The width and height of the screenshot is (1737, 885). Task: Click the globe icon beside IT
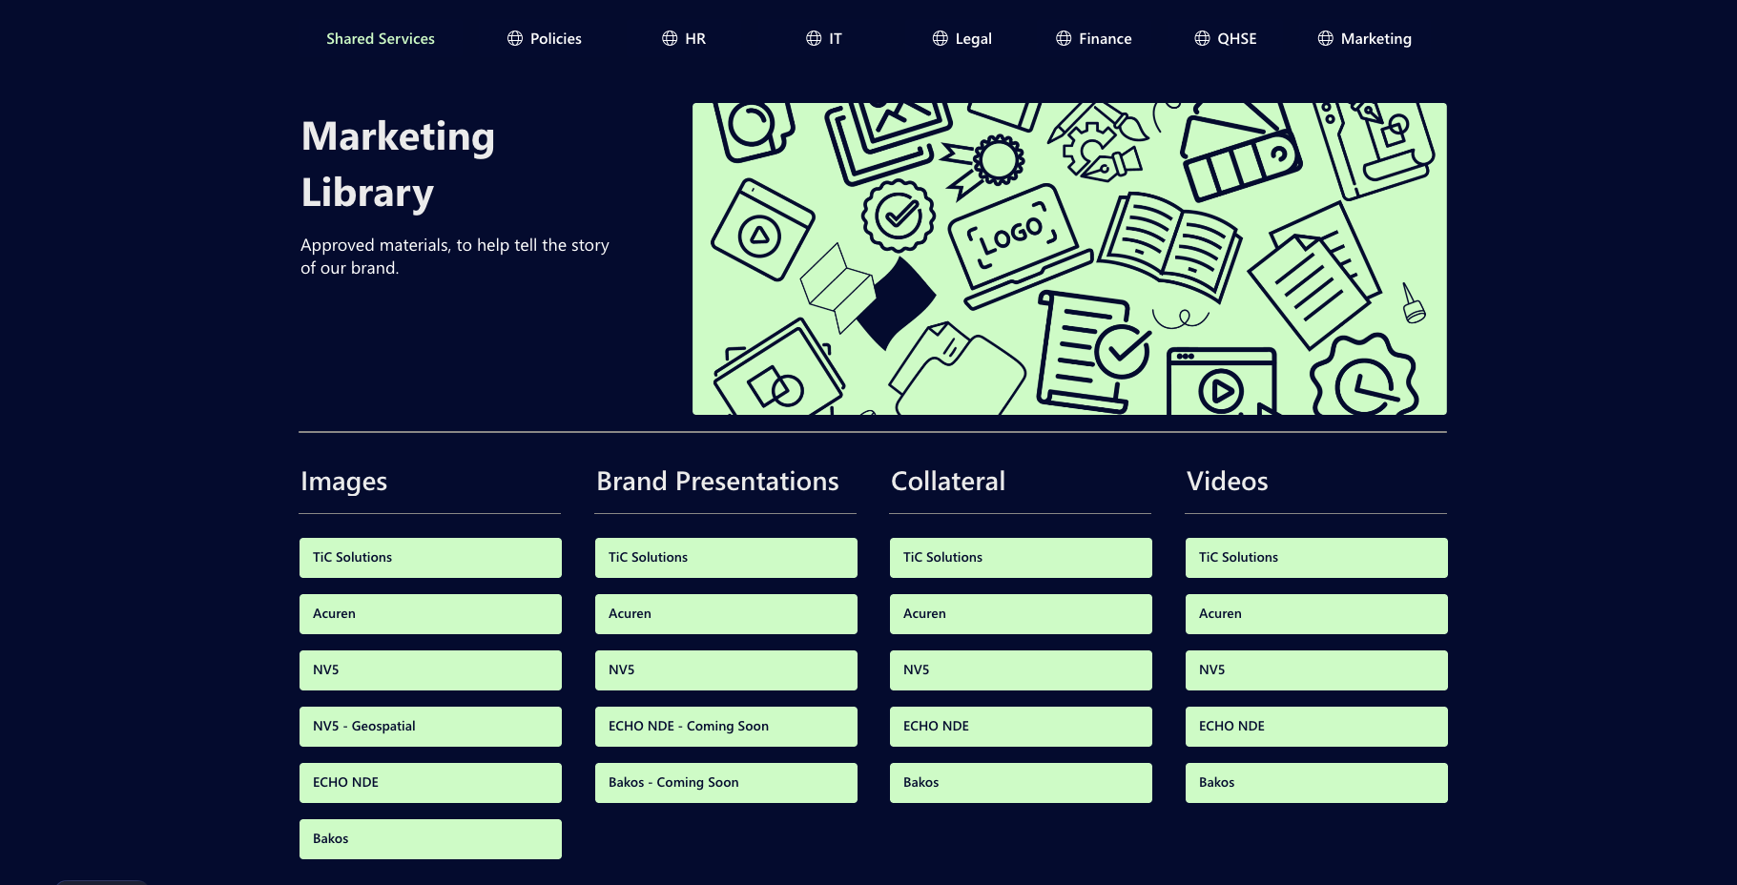click(814, 38)
